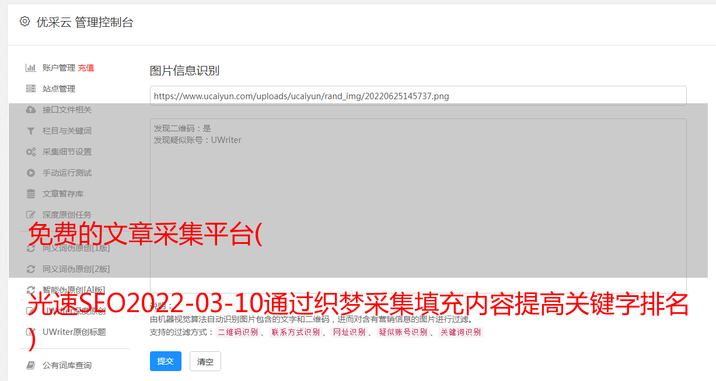Click the edit icon for UWriter原创标题
This screenshot has height=381, width=716.
(x=31, y=332)
